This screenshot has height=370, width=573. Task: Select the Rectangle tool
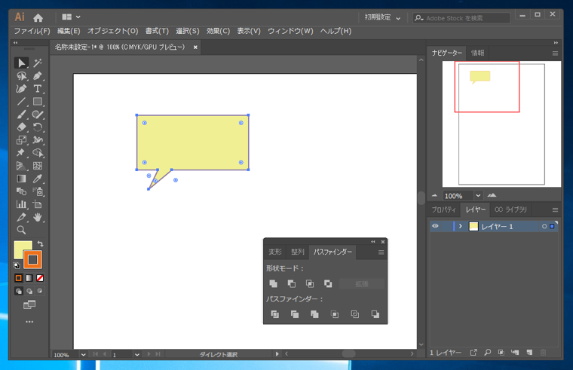pos(38,102)
